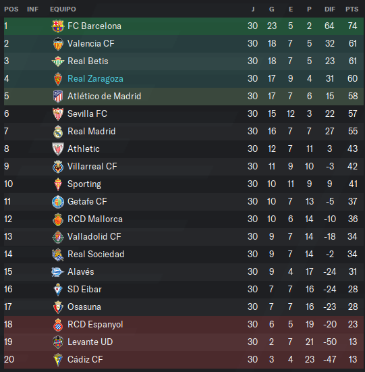Open the Levante UD team name
365x372 pixels.
(x=90, y=342)
